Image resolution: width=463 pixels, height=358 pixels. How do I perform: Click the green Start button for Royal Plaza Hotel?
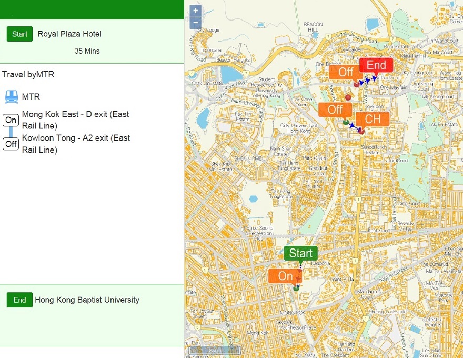[19, 34]
